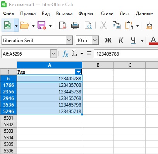Expand the Paste options dropdown arrow
158x154 pixels.
tap(137, 26)
